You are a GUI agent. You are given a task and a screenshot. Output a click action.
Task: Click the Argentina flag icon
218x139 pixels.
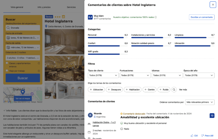pyautogui.click(x=95, y=117)
